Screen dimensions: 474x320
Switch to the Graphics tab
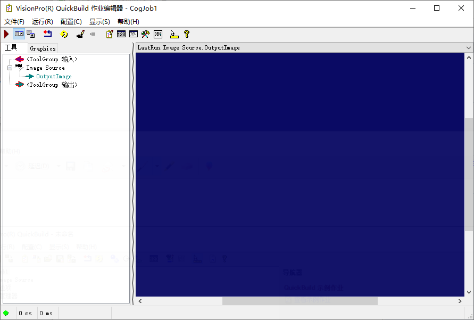click(43, 48)
